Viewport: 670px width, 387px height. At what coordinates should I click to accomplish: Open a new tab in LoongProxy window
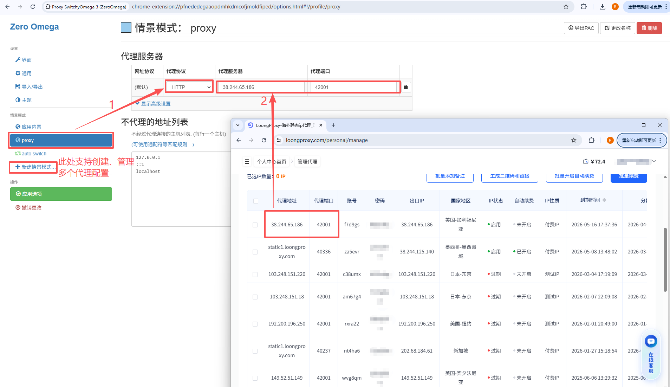pos(333,125)
